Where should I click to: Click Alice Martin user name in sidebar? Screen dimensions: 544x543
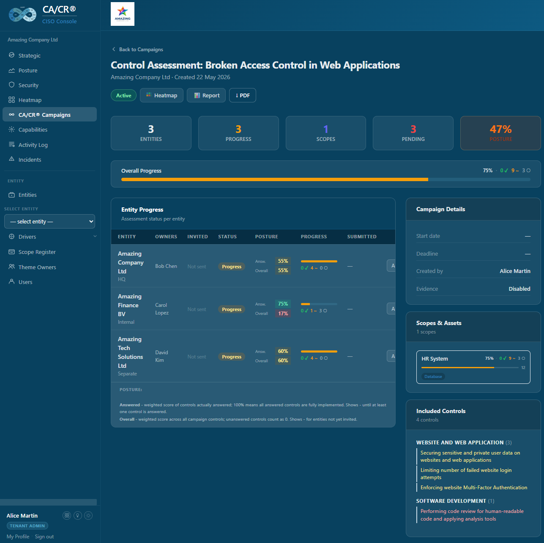(x=22, y=515)
